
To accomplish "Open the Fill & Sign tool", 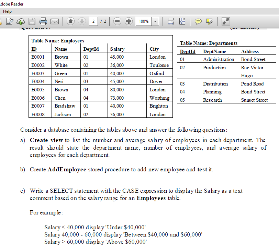I will pyautogui.click(x=9, y=21).
